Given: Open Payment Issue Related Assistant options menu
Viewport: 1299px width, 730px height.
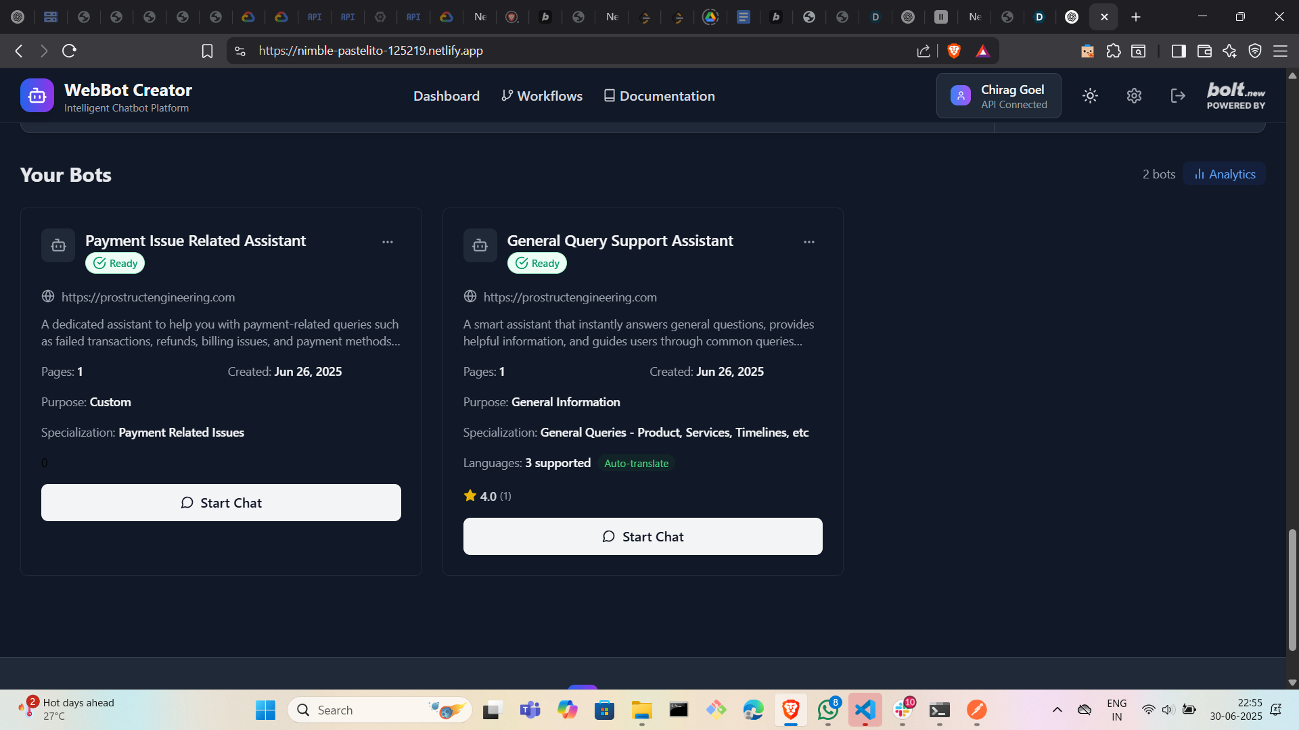Looking at the screenshot, I should tap(388, 241).
